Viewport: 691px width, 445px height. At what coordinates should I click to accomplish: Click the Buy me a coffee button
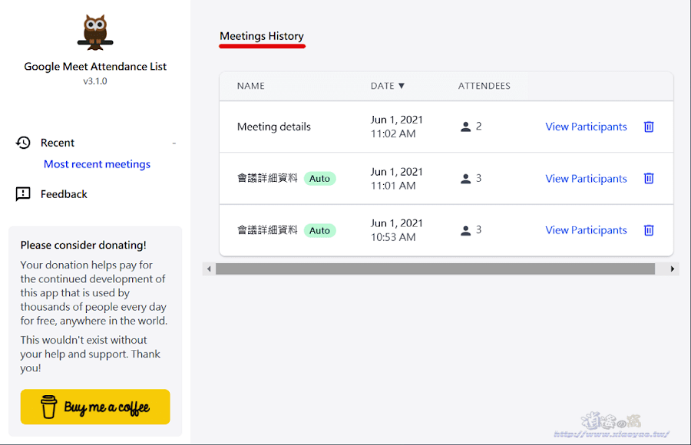point(94,407)
